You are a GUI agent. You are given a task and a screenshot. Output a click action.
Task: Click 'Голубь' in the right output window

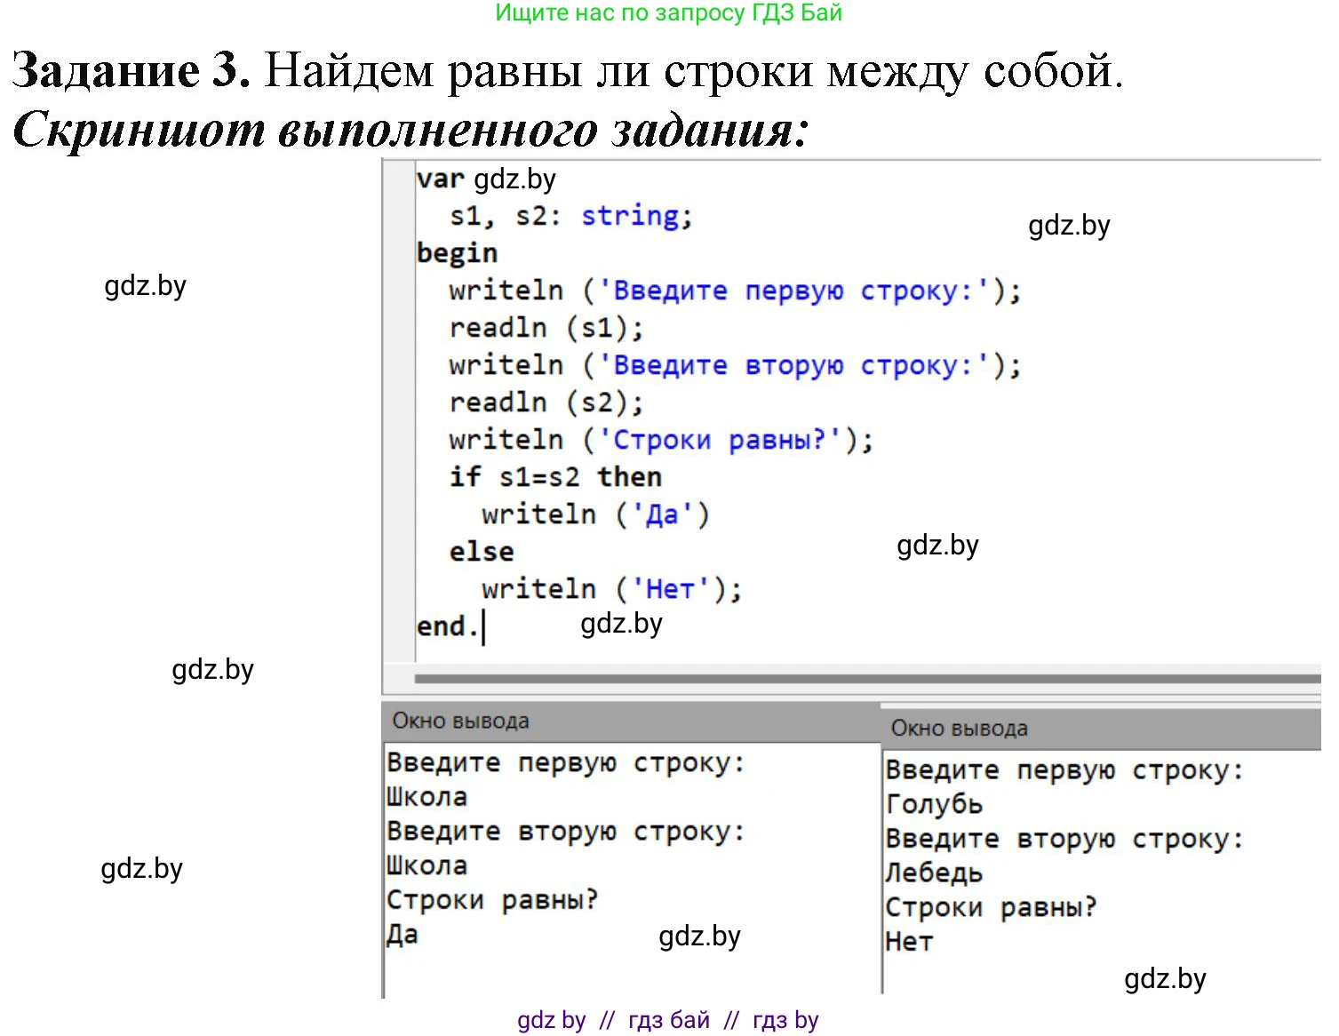click(x=934, y=804)
